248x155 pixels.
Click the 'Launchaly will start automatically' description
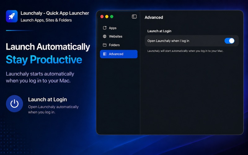click(185, 51)
